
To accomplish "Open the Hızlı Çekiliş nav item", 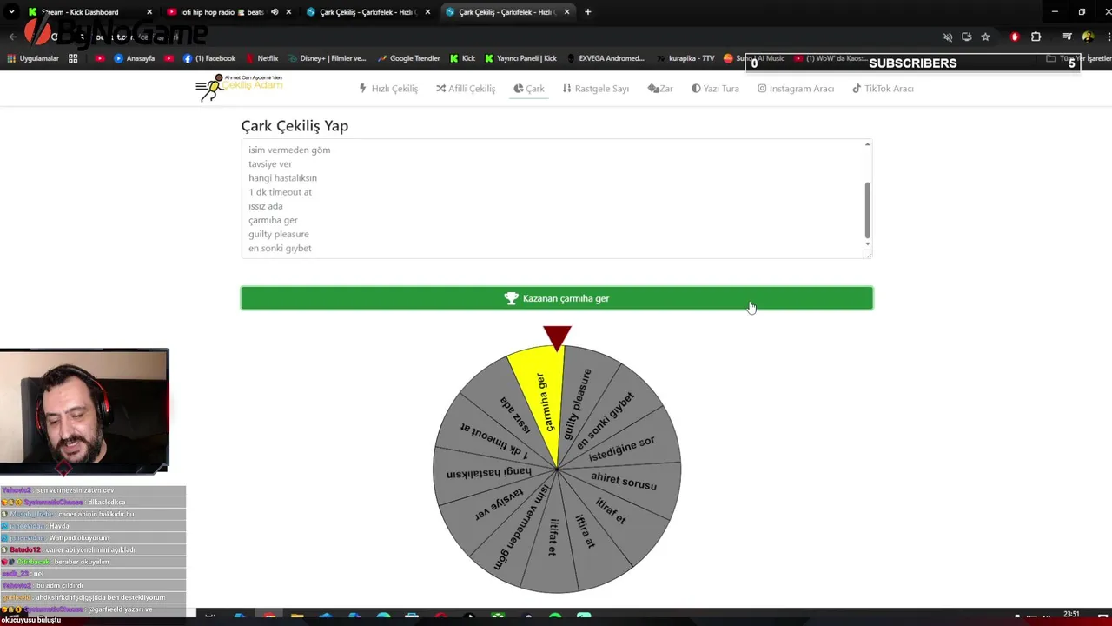I will [x=388, y=89].
